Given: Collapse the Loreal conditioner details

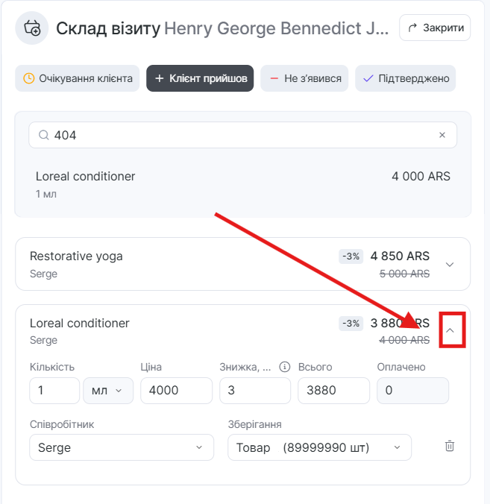Looking at the screenshot, I should (450, 330).
